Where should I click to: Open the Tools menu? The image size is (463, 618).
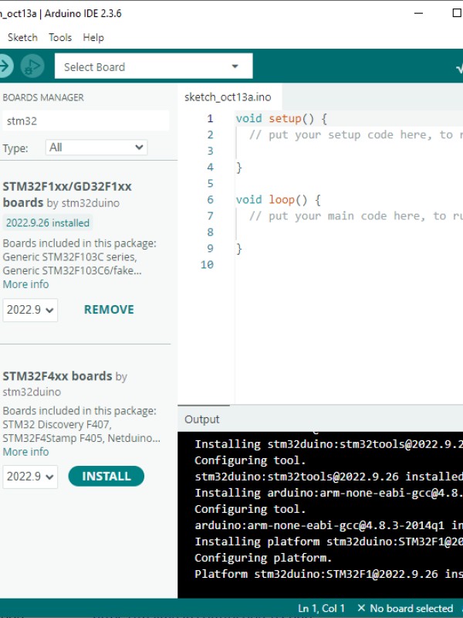(x=60, y=37)
